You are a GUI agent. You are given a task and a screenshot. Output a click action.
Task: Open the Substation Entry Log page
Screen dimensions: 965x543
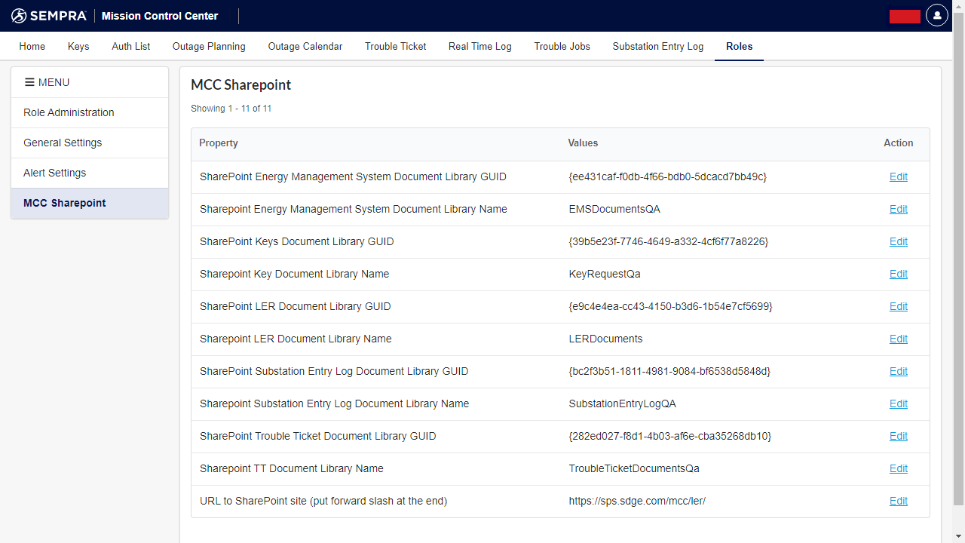657,46
